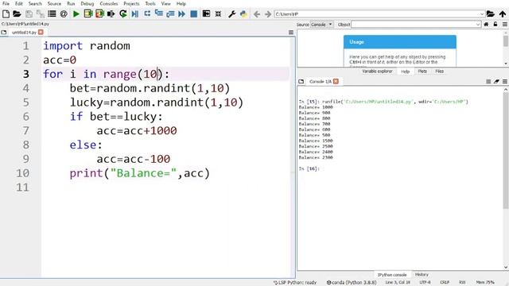
Task: Click the Save all files toolbar icon
Action: pyautogui.click(x=41, y=14)
